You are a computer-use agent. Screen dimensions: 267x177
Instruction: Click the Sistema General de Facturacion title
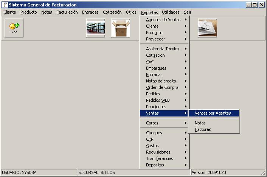43,5
